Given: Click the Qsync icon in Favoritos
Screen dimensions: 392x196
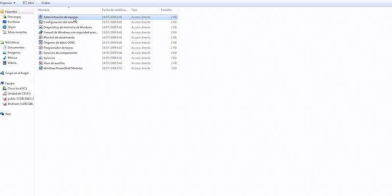Looking at the screenshot, I should pyautogui.click(x=4, y=27).
